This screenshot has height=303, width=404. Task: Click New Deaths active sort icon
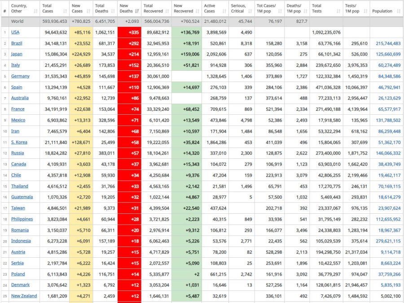point(137,11)
